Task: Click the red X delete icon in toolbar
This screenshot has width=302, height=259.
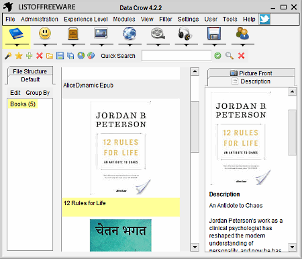Action: pyautogui.click(x=40, y=55)
